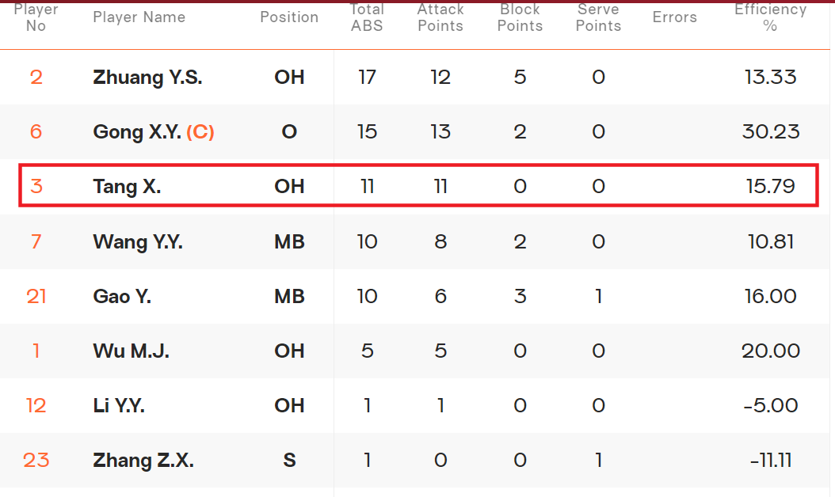Open Li Y.Y. player link
The image size is (835, 497).
pos(119,406)
